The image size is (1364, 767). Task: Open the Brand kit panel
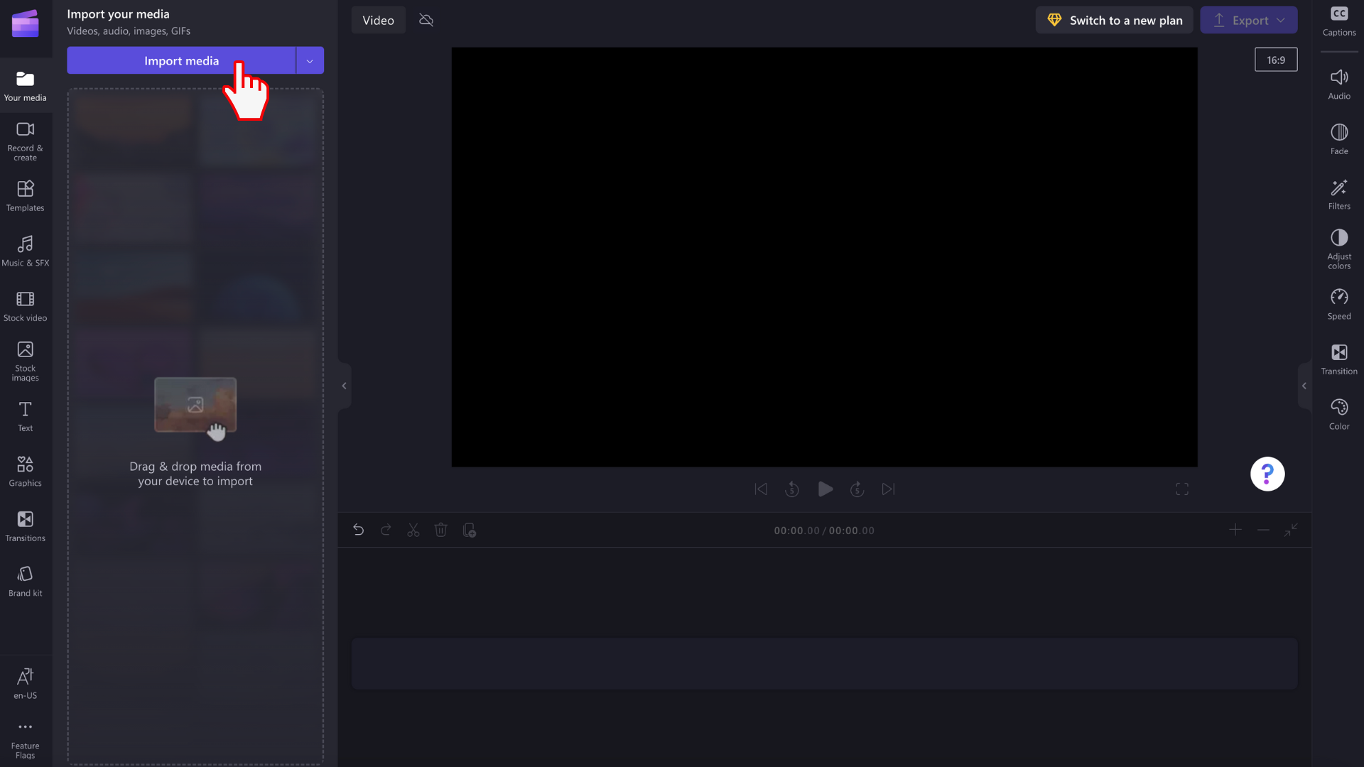click(x=26, y=581)
